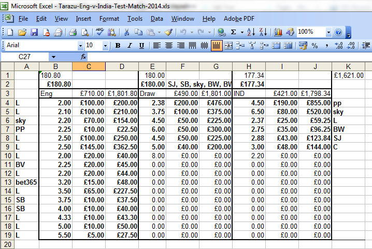
Task: Launch the Chart Wizard
Action: click(278, 32)
